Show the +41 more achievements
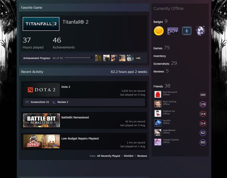This screenshot has height=178, width=227. pos(138,58)
